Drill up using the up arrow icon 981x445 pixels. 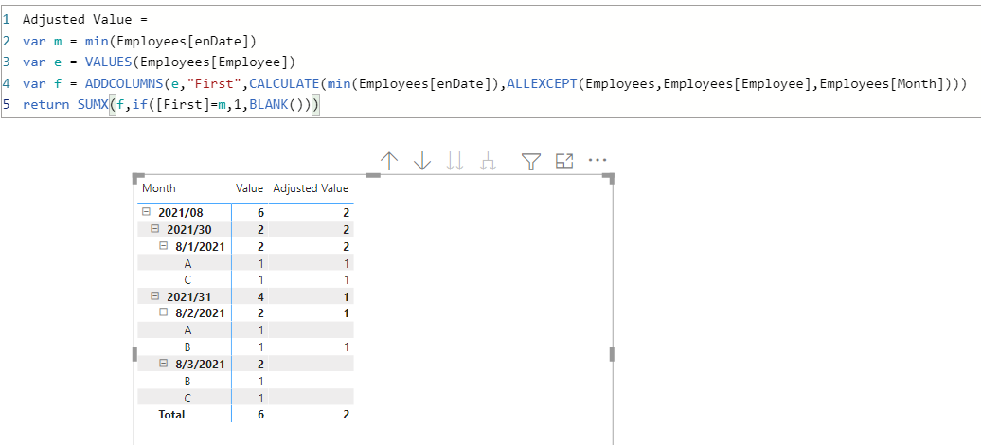[x=389, y=161]
